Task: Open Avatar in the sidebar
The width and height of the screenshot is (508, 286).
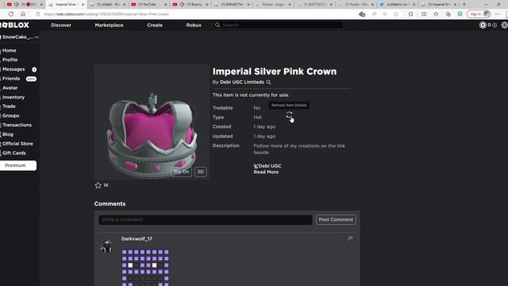Action: (x=10, y=88)
